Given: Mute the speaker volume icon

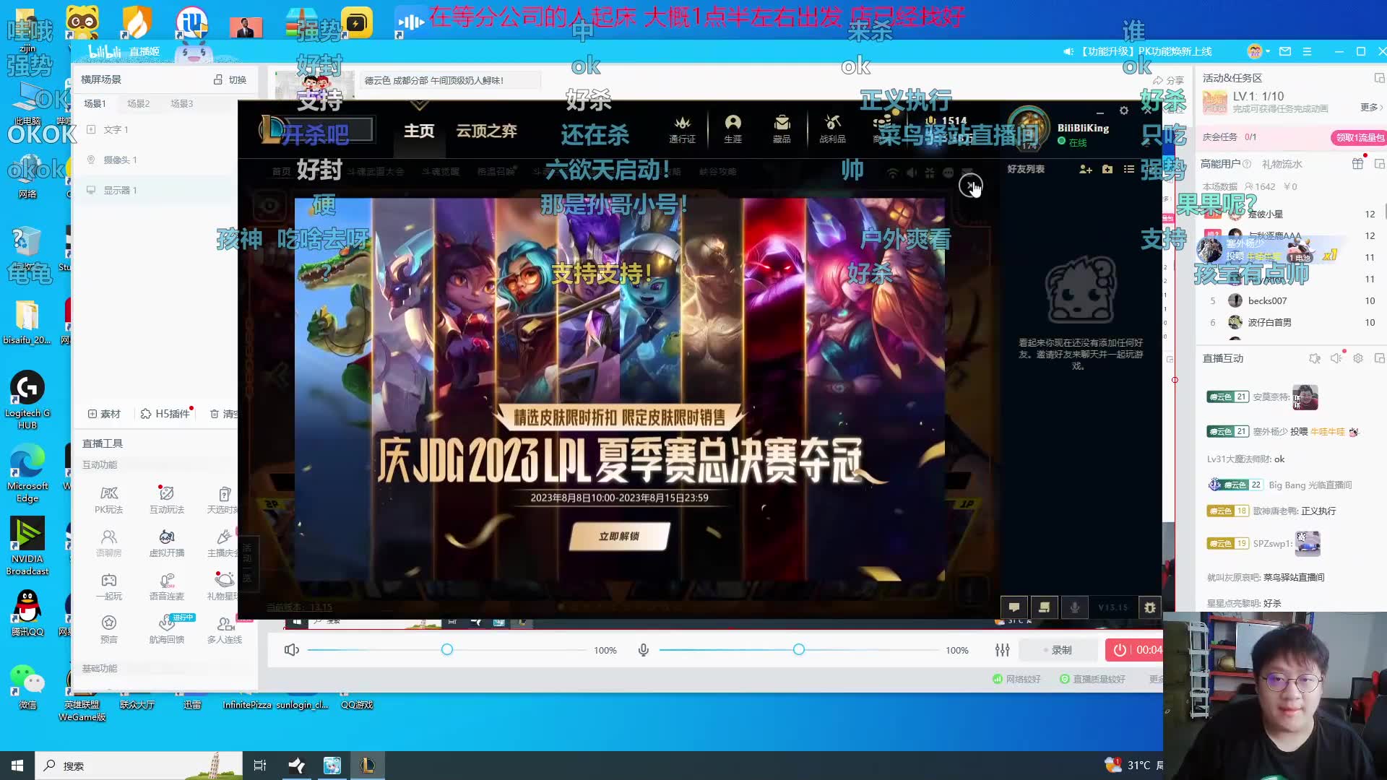Looking at the screenshot, I should point(291,650).
